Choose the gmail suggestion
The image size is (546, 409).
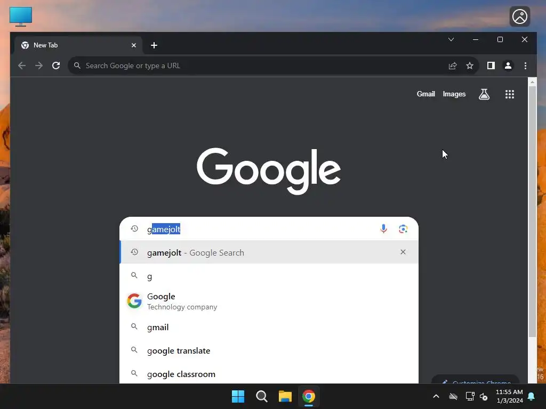[269, 327]
